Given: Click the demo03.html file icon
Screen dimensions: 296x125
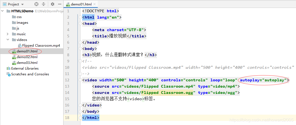Looking at the screenshot, I should tap(14, 63).
